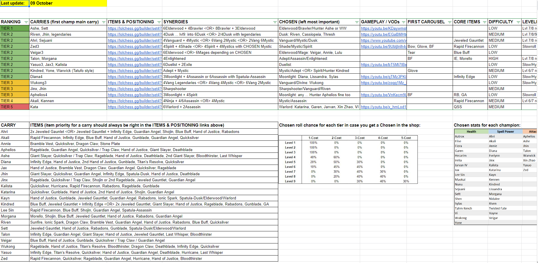Open the SYNERGIES column filter
The image size is (538, 263).
[x=275, y=22]
